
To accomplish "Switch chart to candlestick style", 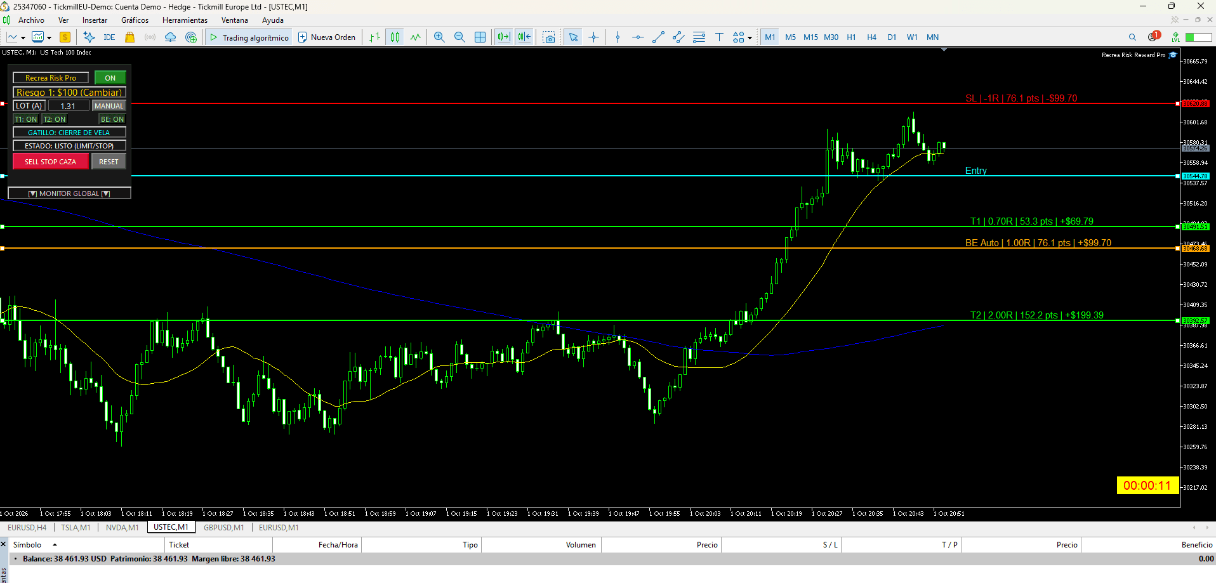I will 395,37.
